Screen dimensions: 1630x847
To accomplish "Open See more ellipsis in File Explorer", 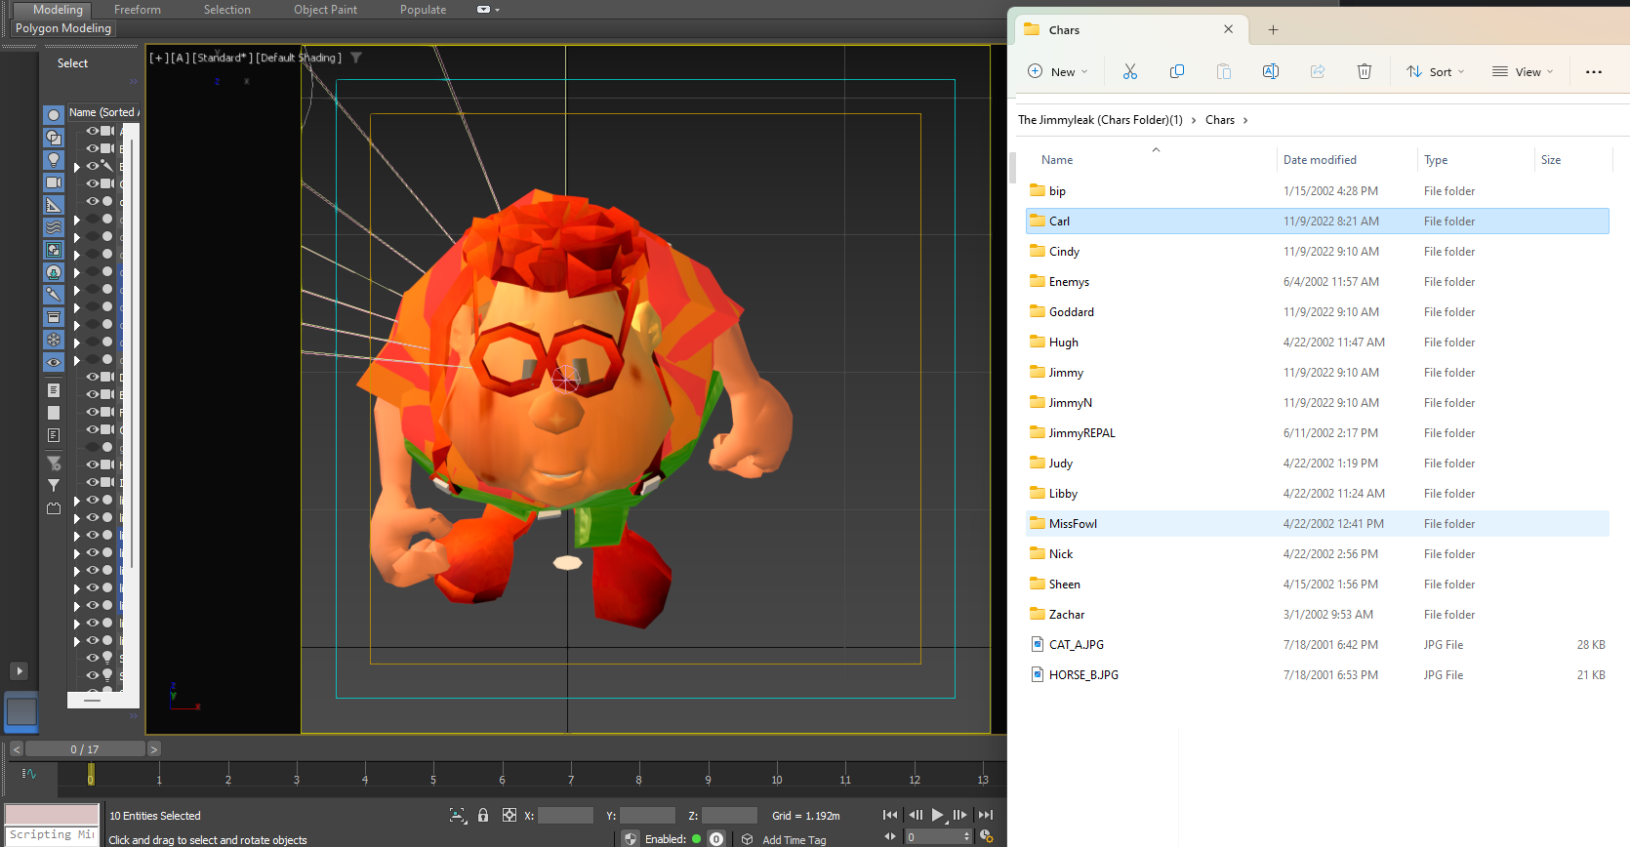I will [x=1594, y=71].
